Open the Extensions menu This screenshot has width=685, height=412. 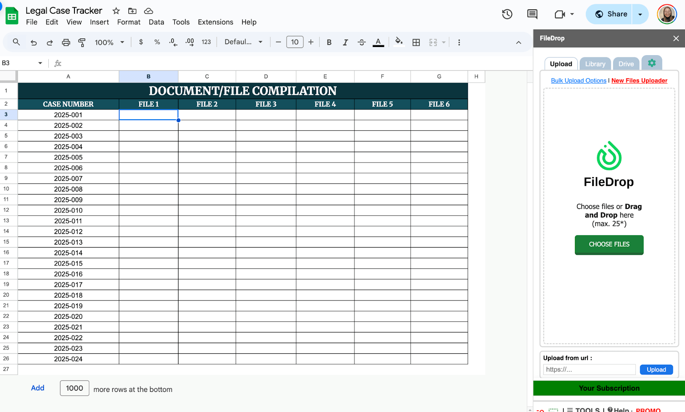pos(215,22)
